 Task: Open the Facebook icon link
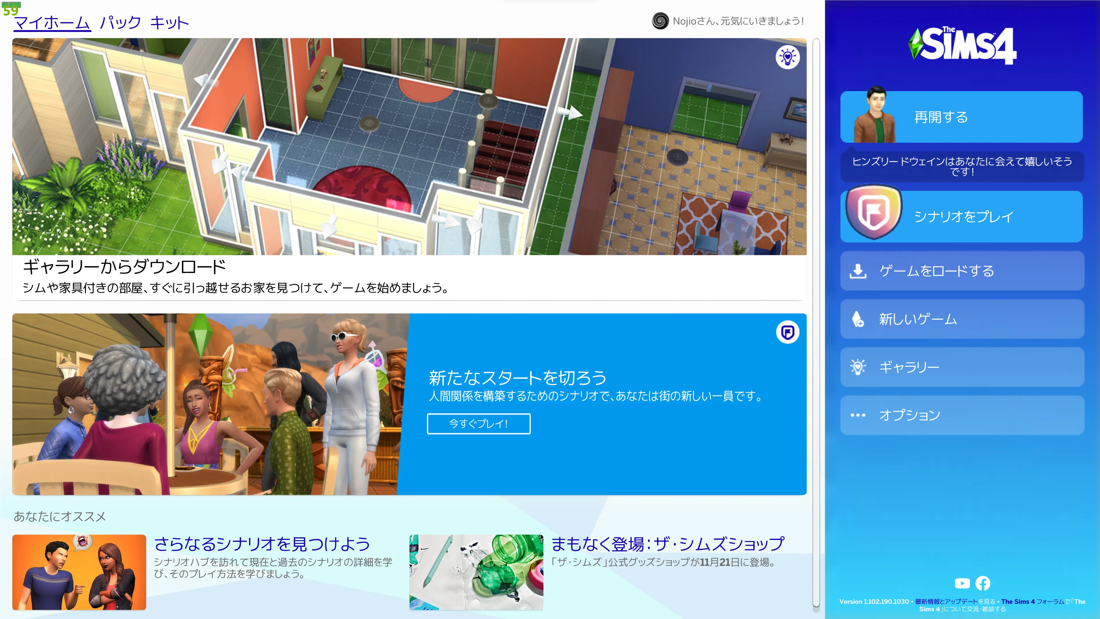click(983, 583)
